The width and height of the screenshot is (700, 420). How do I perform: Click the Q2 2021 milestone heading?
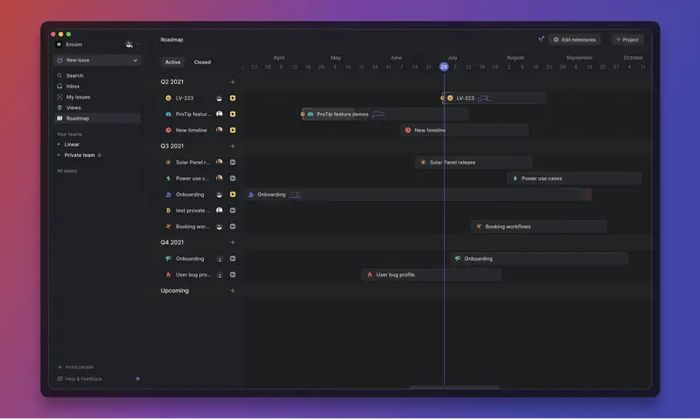[x=172, y=82]
